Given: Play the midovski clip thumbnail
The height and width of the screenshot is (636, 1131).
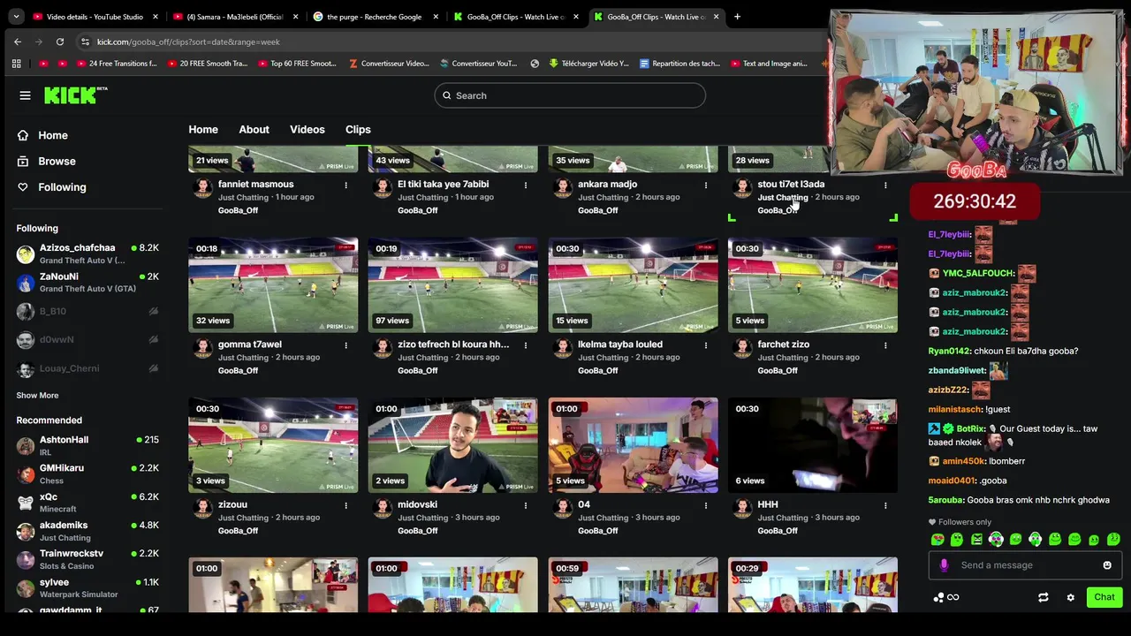Looking at the screenshot, I should 452,445.
